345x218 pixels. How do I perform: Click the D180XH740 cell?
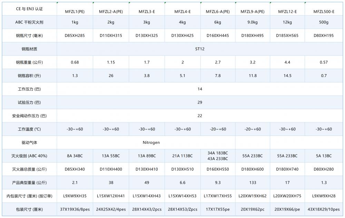[x=287, y=169]
